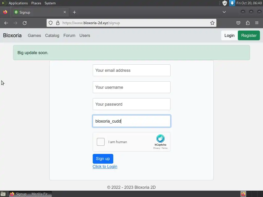
Task: Focus the email address field
Action: [131, 70]
